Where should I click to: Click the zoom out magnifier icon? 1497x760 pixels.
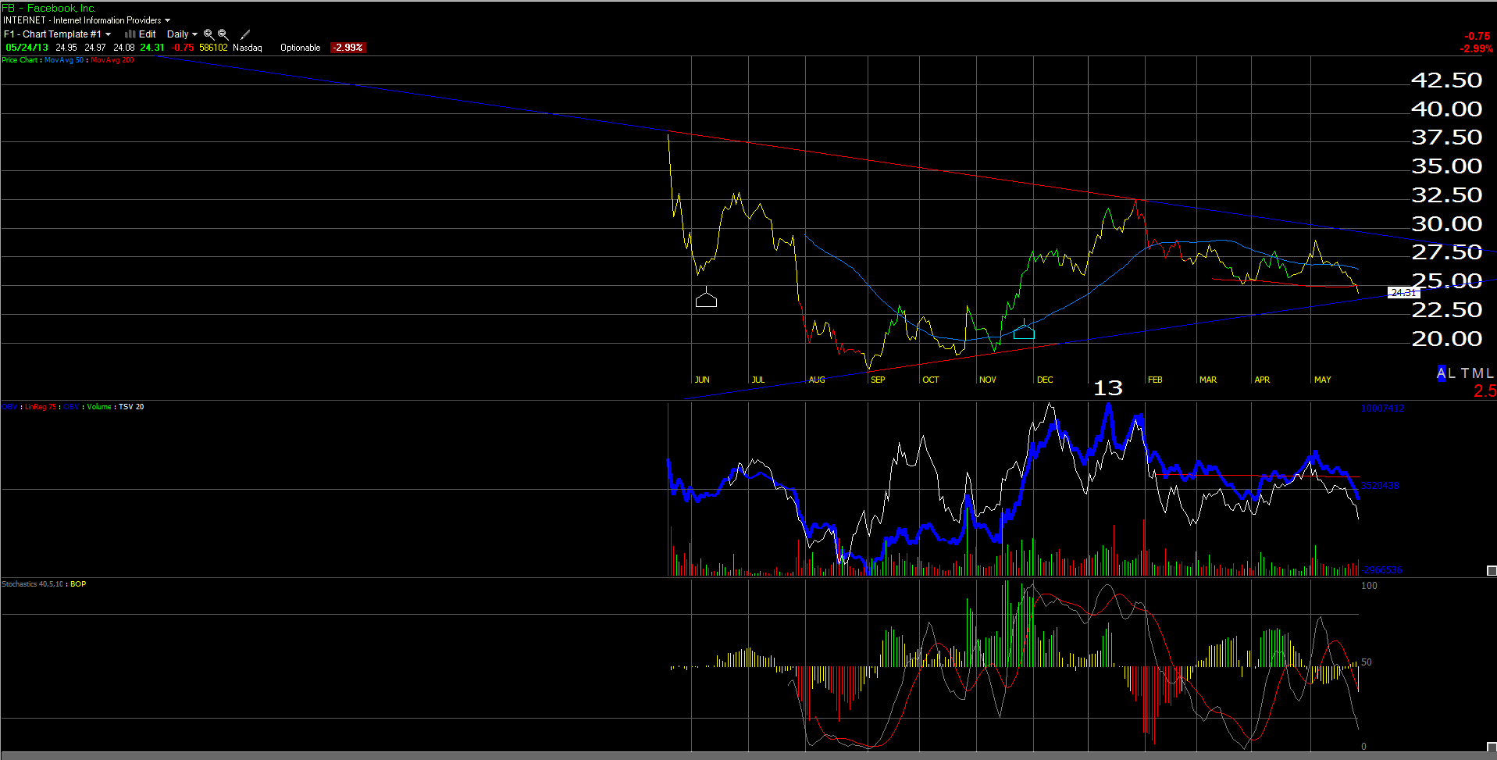[223, 34]
